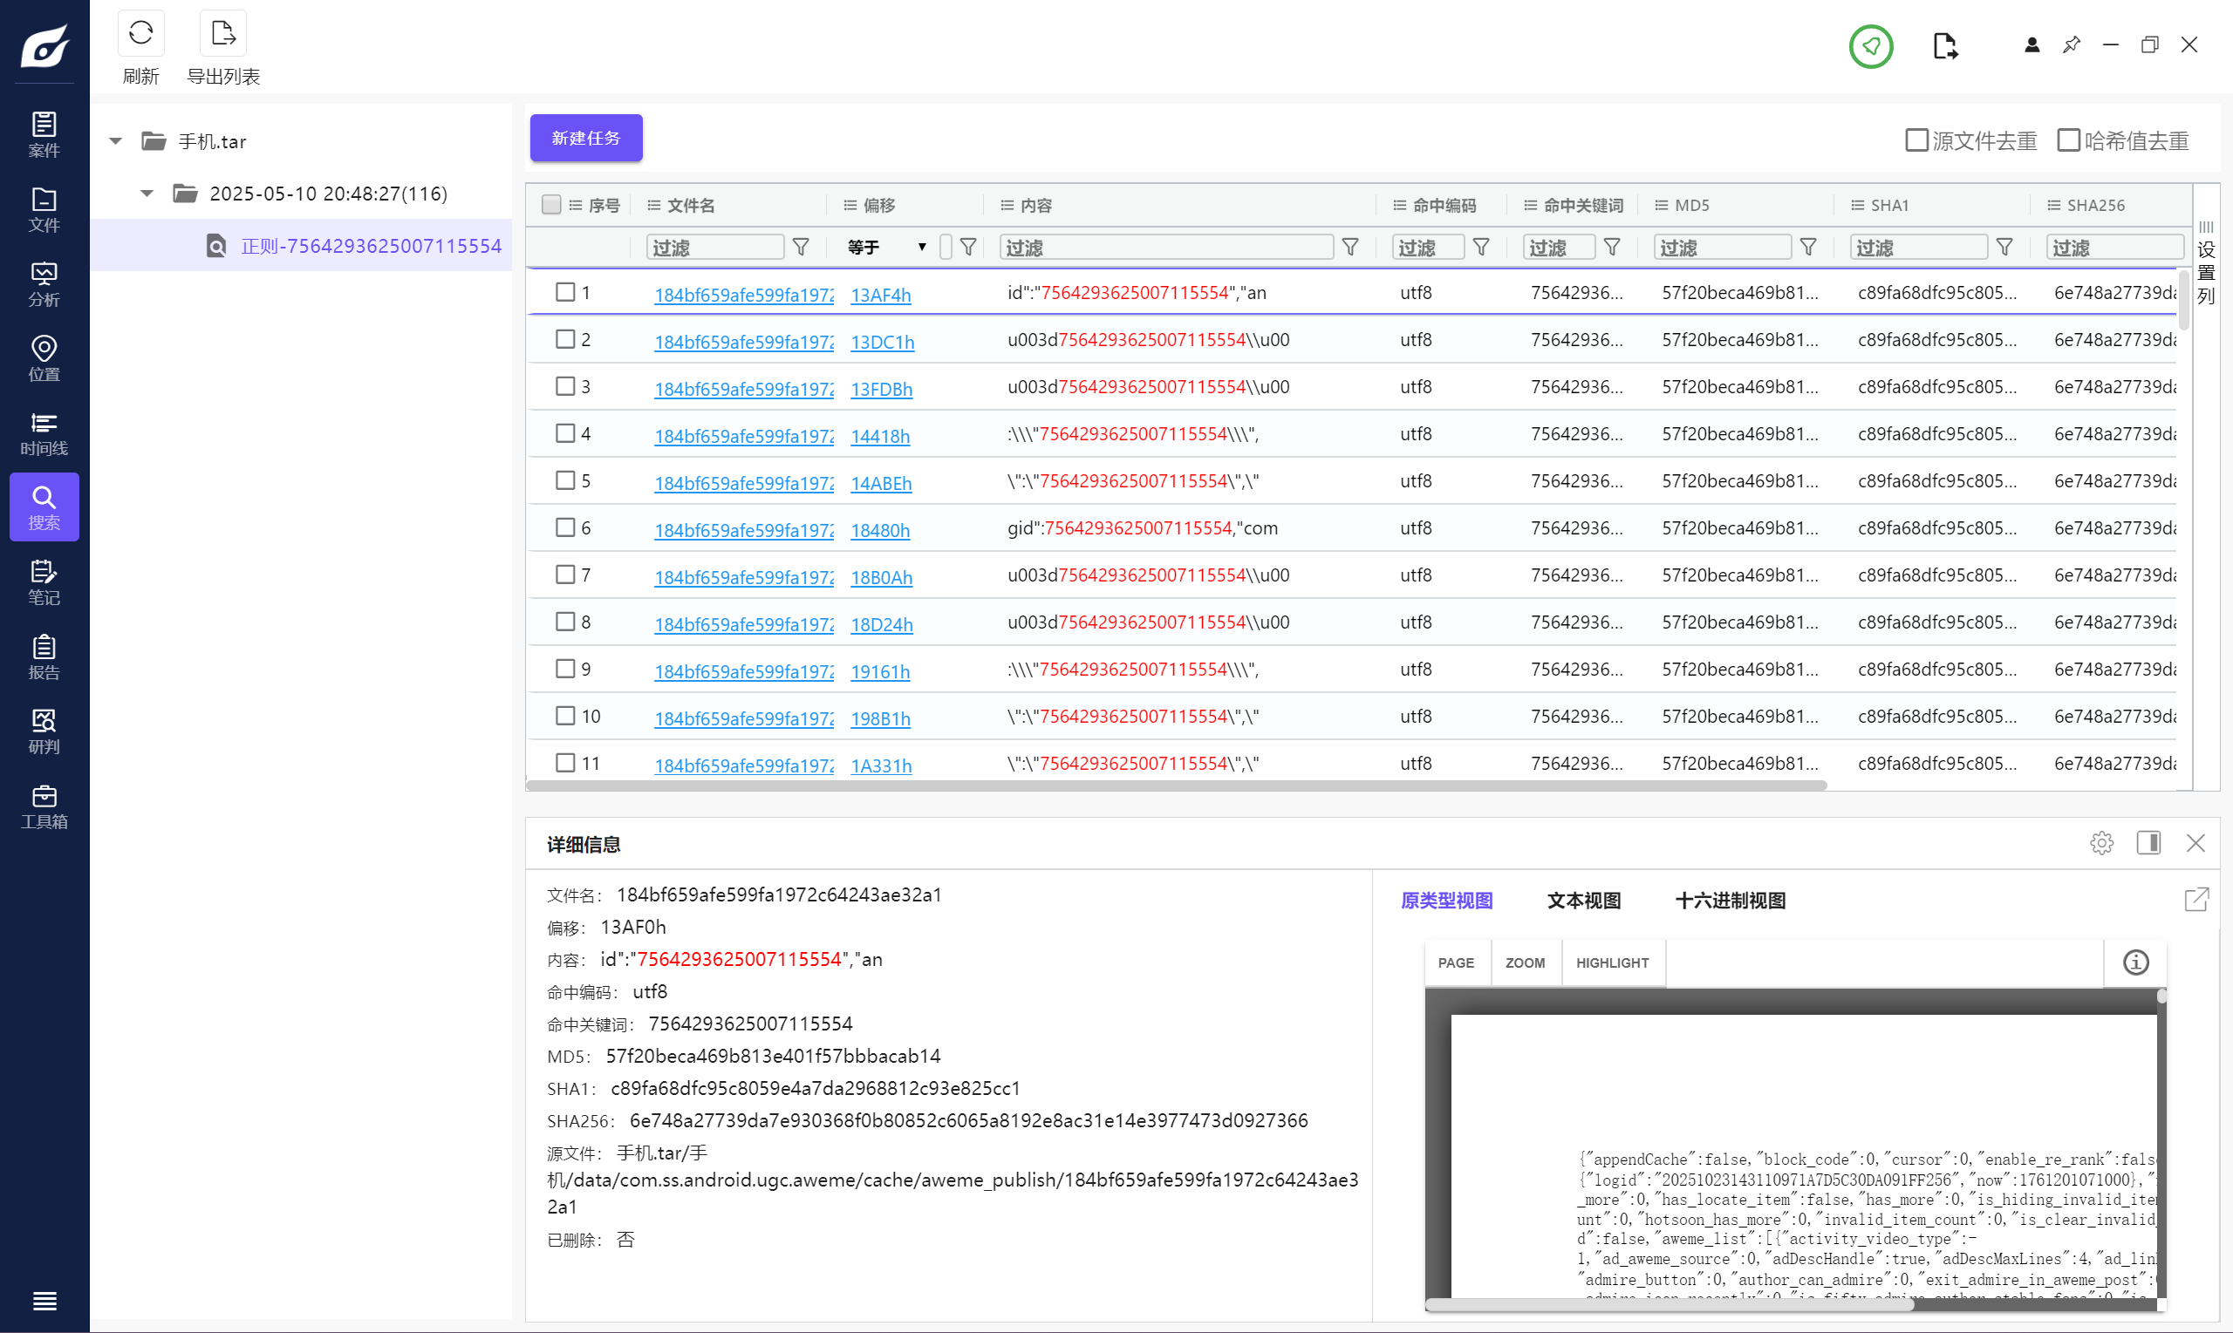2233x1333 pixels.
Task: Click the horizontal scrollbar under results table
Action: click(x=1175, y=786)
